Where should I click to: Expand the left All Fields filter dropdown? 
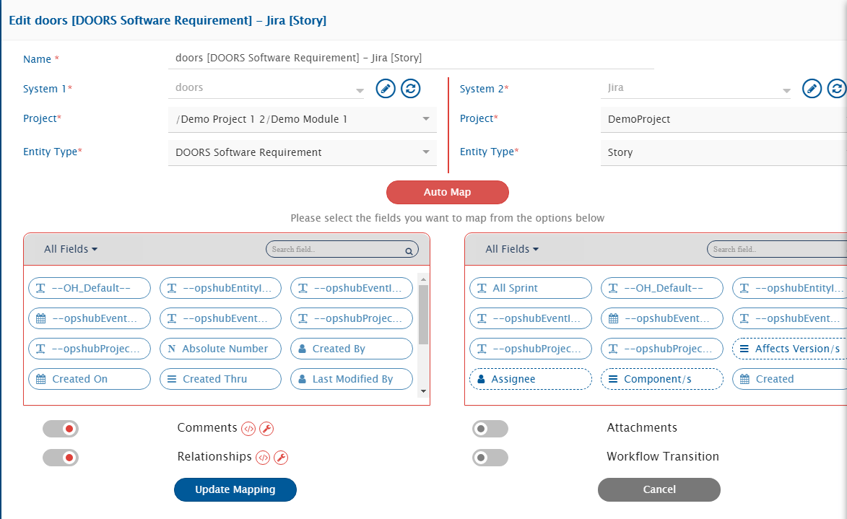[71, 249]
